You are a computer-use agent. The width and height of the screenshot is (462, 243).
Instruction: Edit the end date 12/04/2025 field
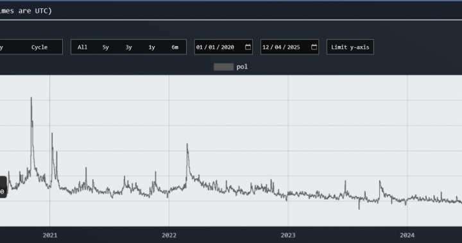click(289, 47)
